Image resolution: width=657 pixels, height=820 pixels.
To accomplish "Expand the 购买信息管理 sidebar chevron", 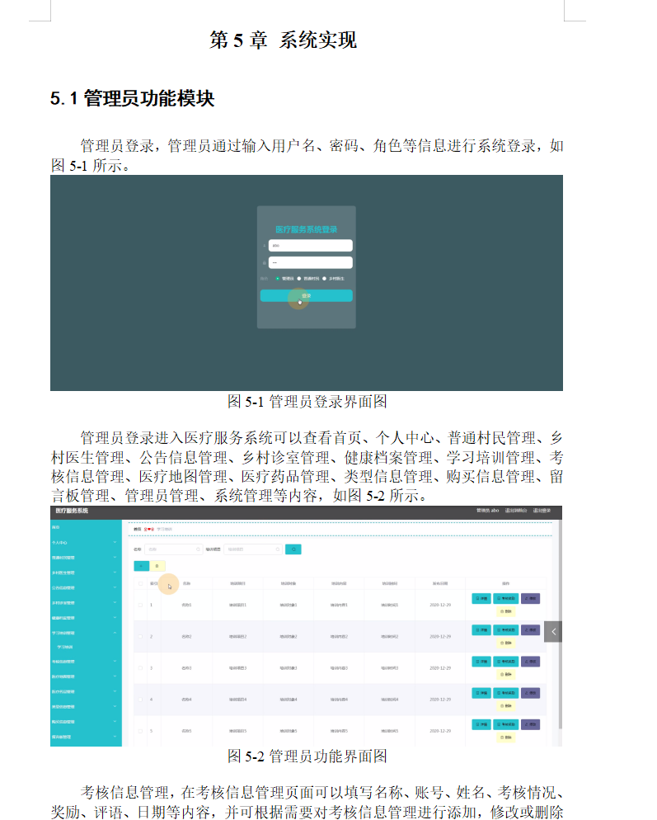I will pyautogui.click(x=115, y=722).
